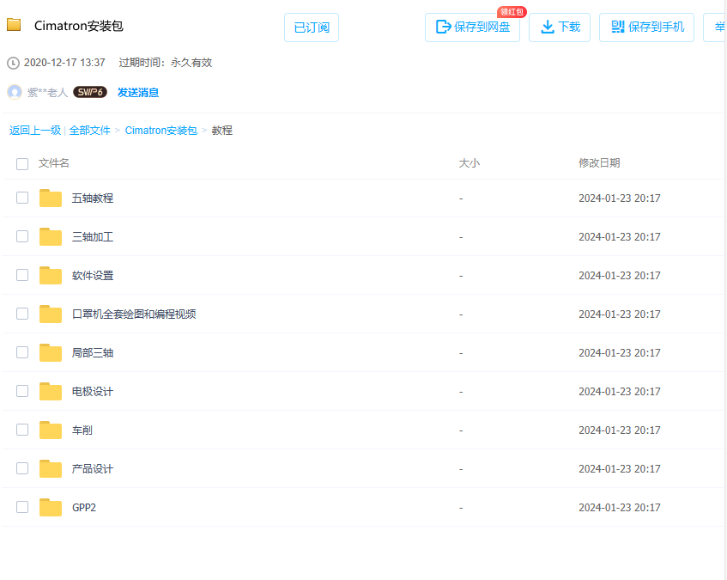Click the folder icon of 三轴加工

click(51, 236)
